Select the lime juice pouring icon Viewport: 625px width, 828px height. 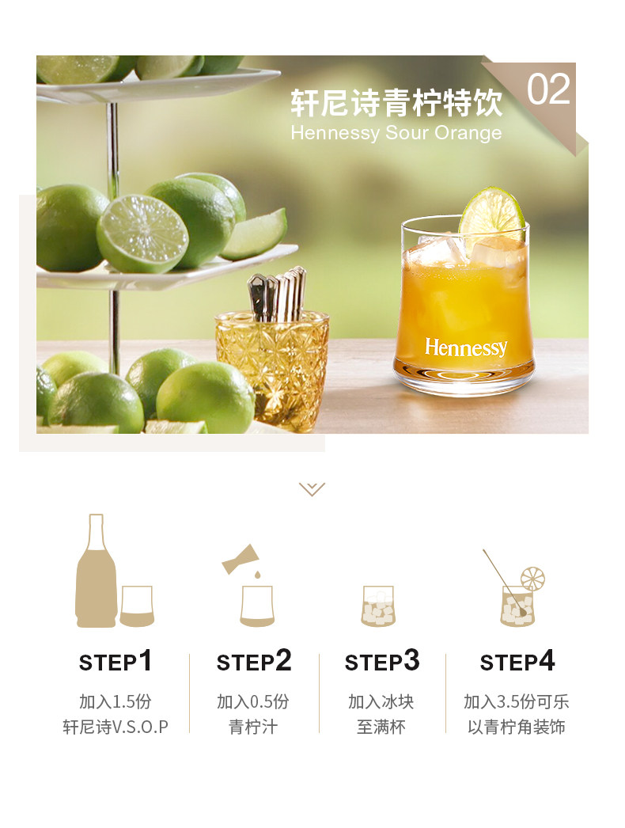[242, 561]
